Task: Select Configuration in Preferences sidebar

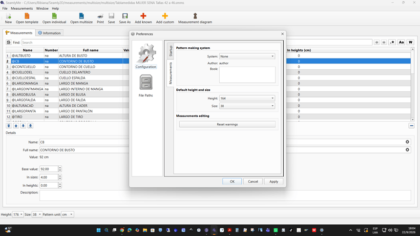Action: (x=146, y=56)
